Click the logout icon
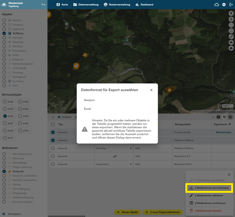This screenshot has width=235, height=217. click(231, 5)
